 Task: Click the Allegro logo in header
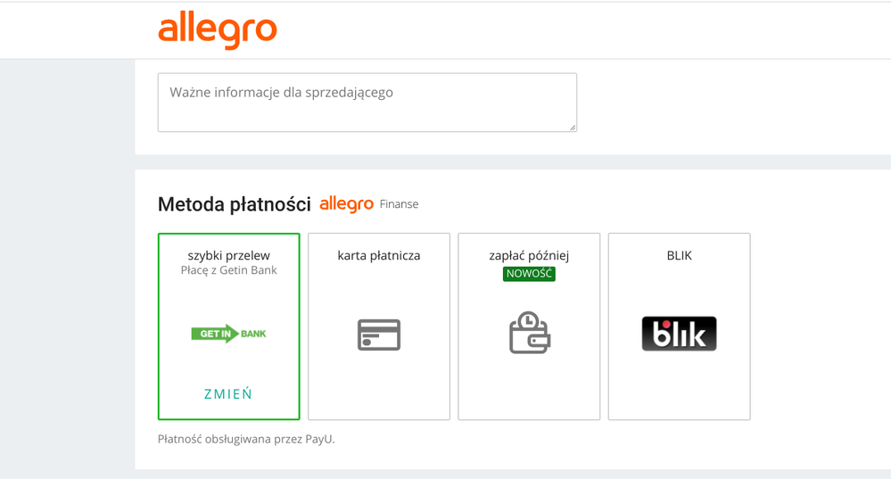[x=218, y=30]
